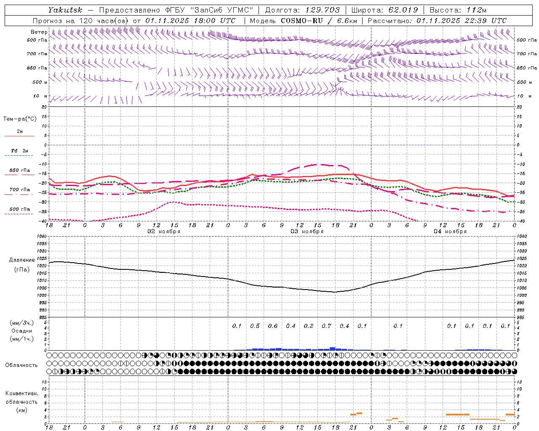Click the station name 'Yakutsk' in header
Viewport: 539px width, 431px height.
point(65,10)
